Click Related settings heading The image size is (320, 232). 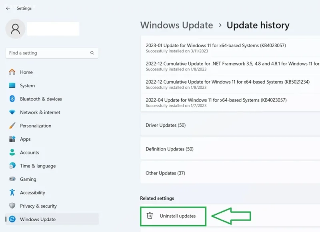157,198
